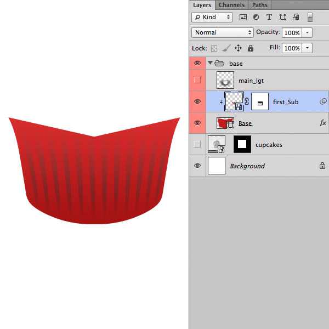
Task: Open the Opacity slider dropdown arrow
Action: pyautogui.click(x=307, y=33)
